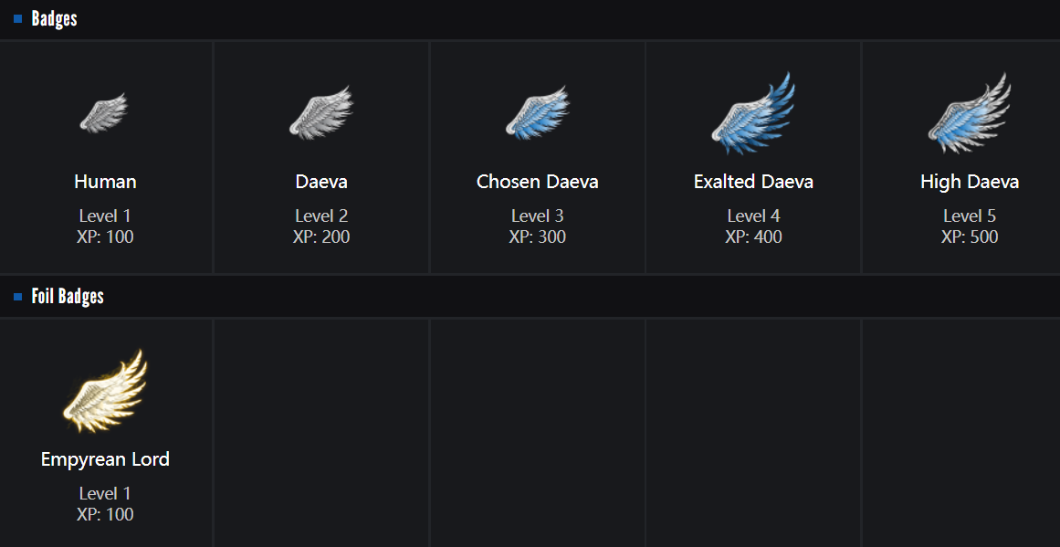This screenshot has height=547, width=1060.
Task: Click the Level 3 text under Chosen Daeva
Action: tap(537, 216)
